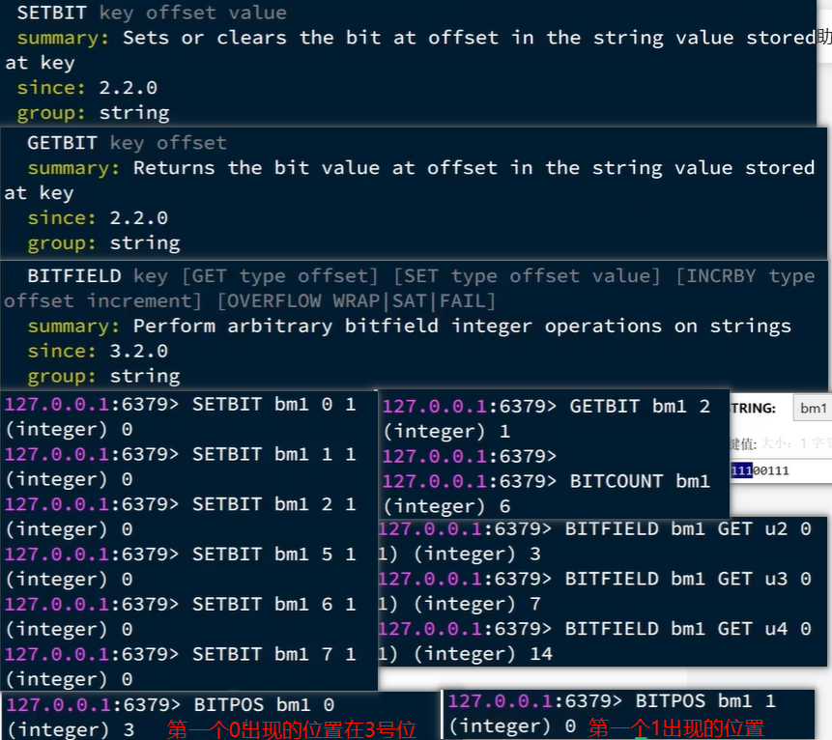Click the 'SETBIT key offset value' help header
The image size is (832, 740).
pyautogui.click(x=152, y=13)
